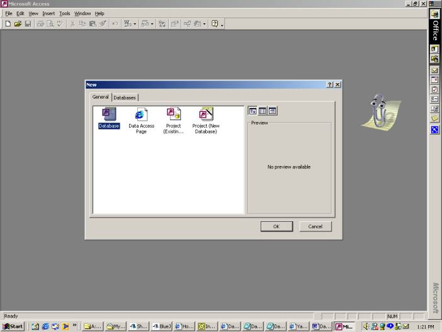Click the Open Office Document shortcut icon
Screen dimensions: 442x332
click(x=434, y=59)
